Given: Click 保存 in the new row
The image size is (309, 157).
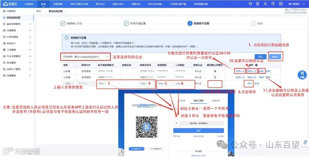Looking at the screenshot, I should point(249,83).
